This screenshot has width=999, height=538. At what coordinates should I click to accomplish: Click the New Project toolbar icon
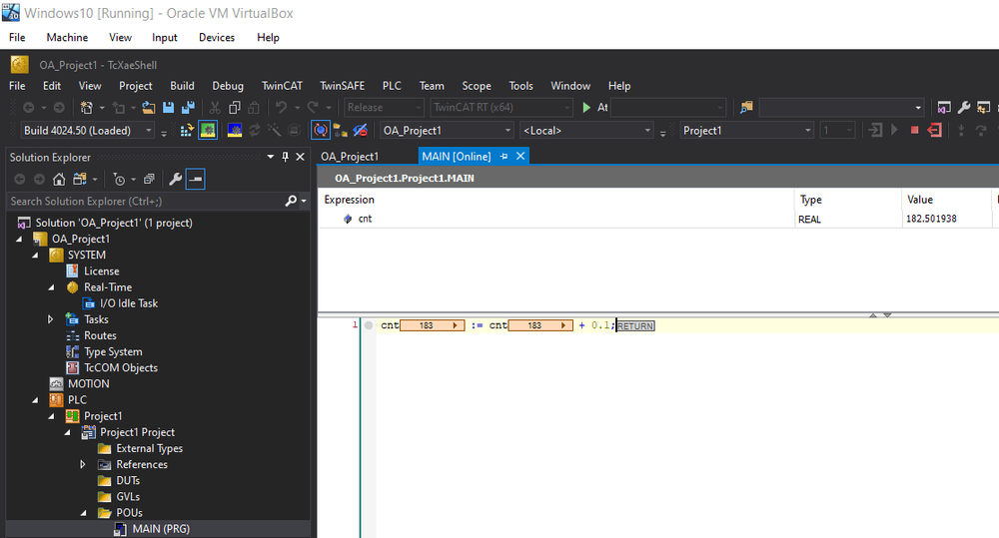tap(87, 108)
